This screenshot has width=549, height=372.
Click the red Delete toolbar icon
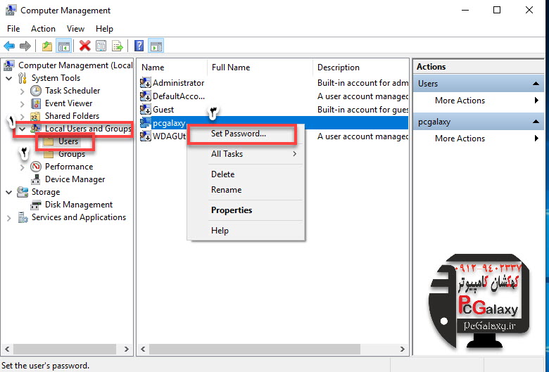(x=84, y=46)
